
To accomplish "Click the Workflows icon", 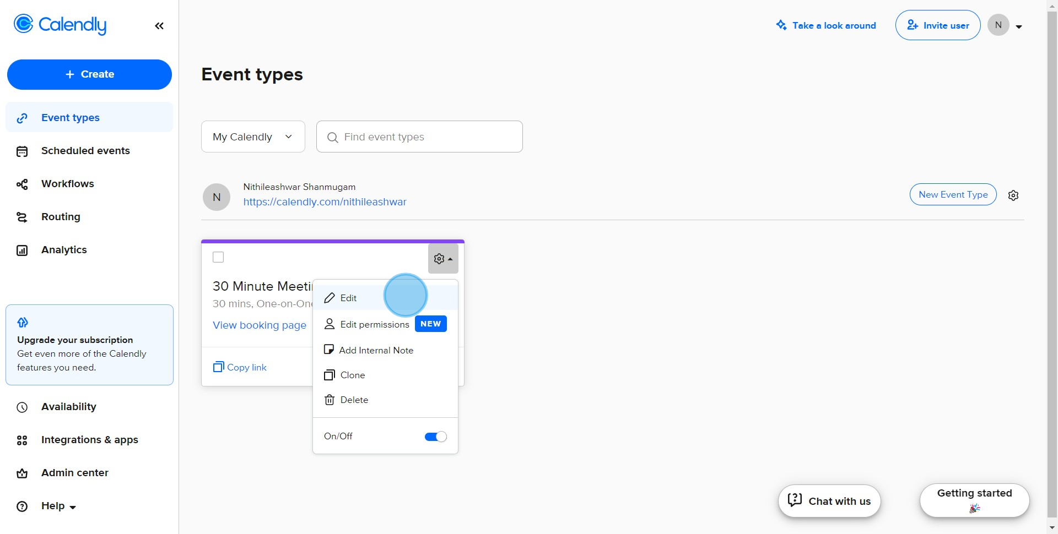I will coord(22,184).
